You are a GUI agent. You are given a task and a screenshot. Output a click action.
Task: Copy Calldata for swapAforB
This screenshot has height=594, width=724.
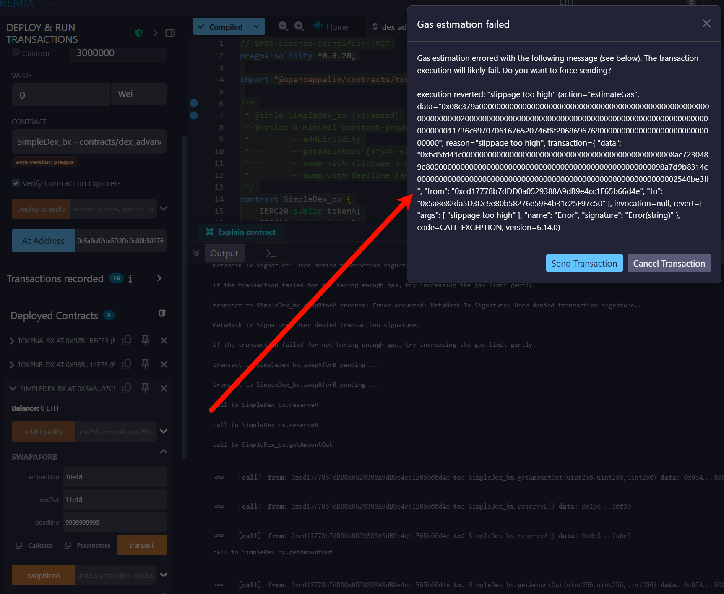(x=34, y=545)
